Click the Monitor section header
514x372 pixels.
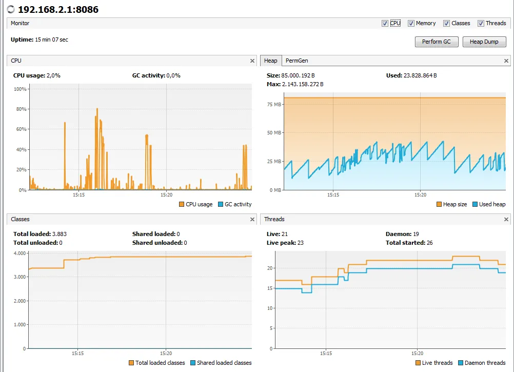[x=20, y=23]
